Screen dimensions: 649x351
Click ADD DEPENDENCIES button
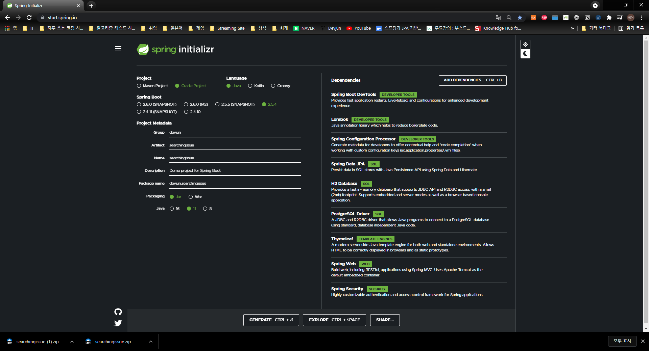[x=473, y=80]
